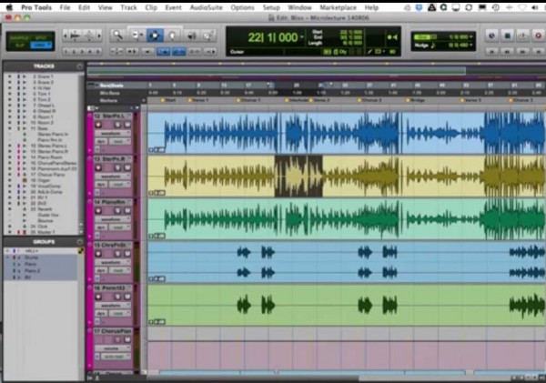Screen dimensions: 546x383
Task: Recall zoom preset 5
Action: click(98, 52)
